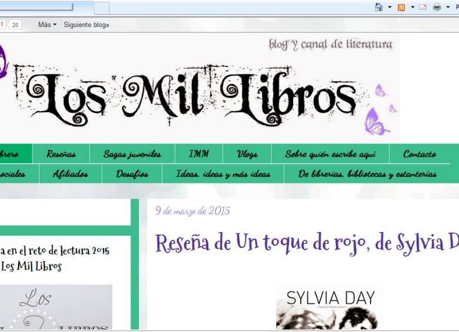Open Sobre quién escribe aquí page

pos(330,154)
